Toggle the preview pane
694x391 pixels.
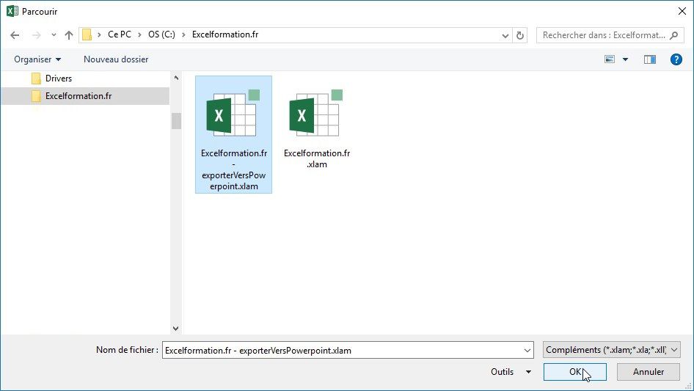[650, 59]
